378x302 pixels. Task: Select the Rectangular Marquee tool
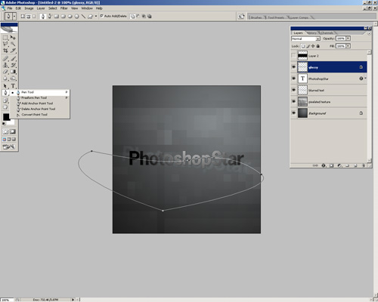[x=5, y=38]
